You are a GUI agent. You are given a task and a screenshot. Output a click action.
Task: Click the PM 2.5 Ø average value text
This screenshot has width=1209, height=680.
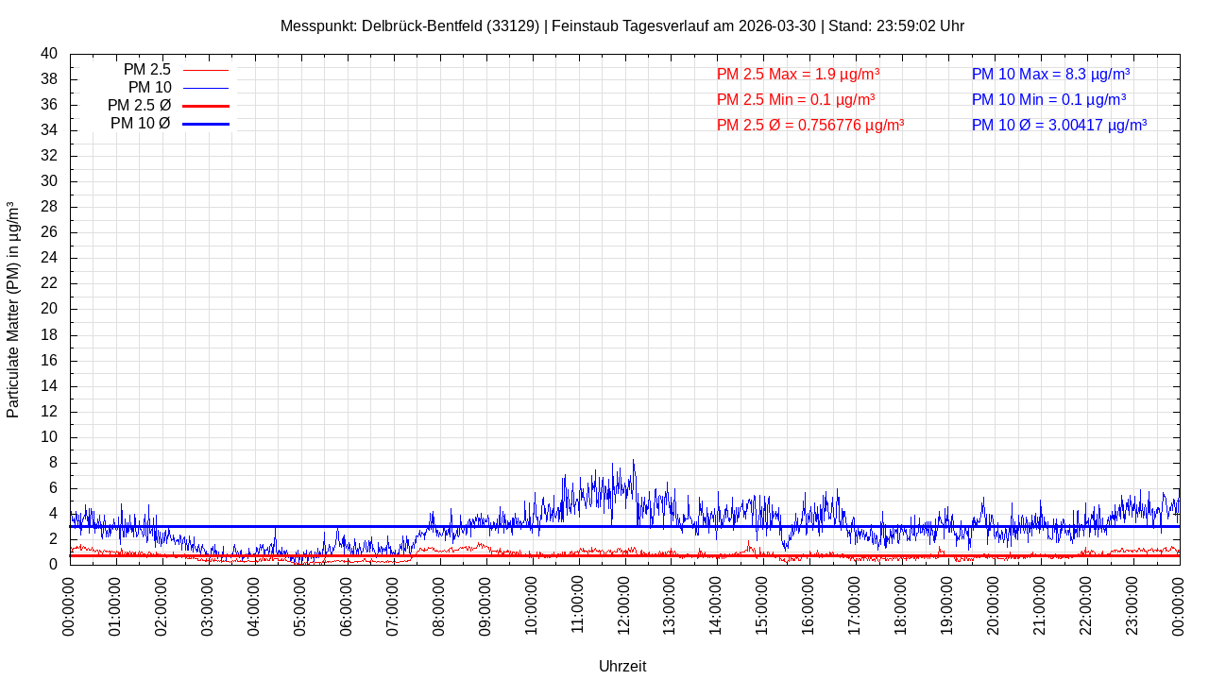pos(810,125)
